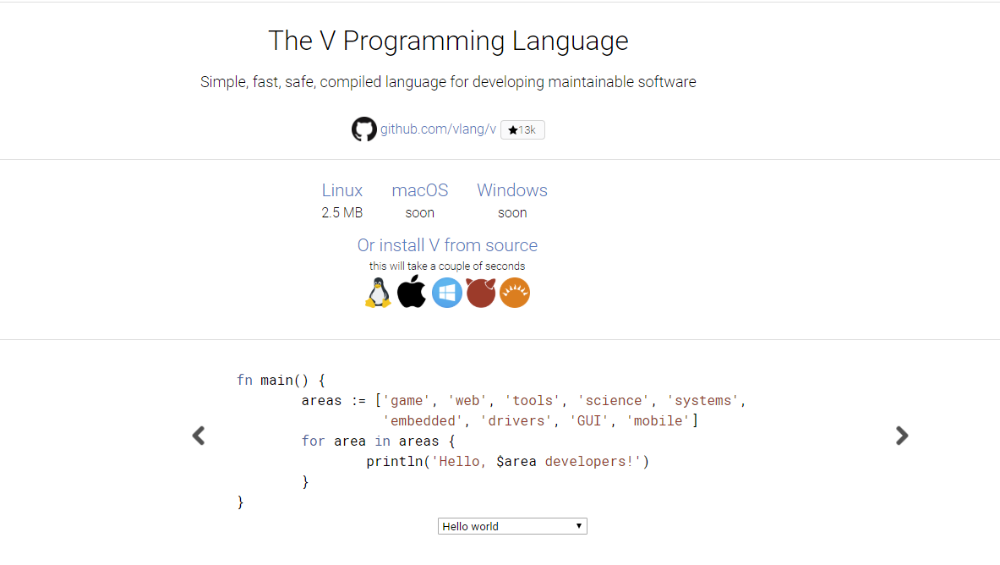Viewport: 1000px width, 565px height.
Task: Go to the previous code example arrow
Action: click(199, 436)
